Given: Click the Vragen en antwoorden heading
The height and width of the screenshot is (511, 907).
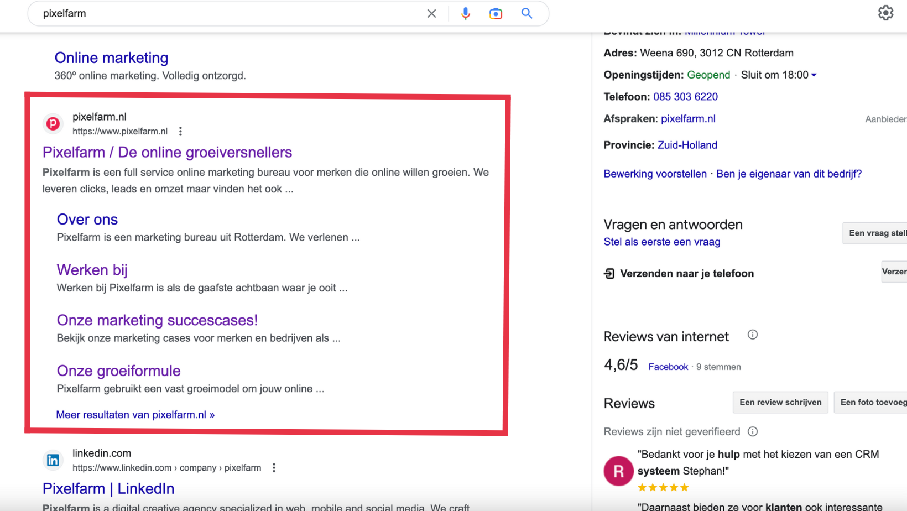Looking at the screenshot, I should [673, 225].
